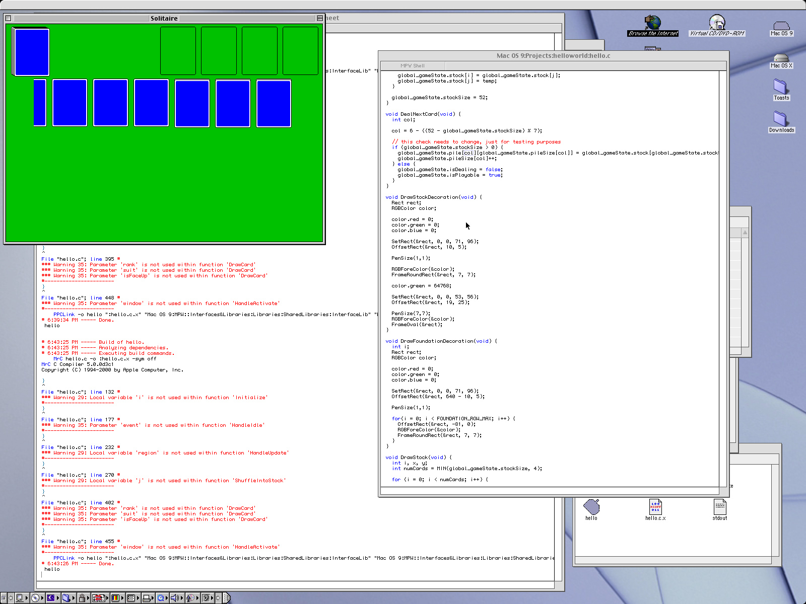806x604 pixels.
Task: Click 'File "hello.c"; line 177' in Worksheet
Action: point(78,420)
